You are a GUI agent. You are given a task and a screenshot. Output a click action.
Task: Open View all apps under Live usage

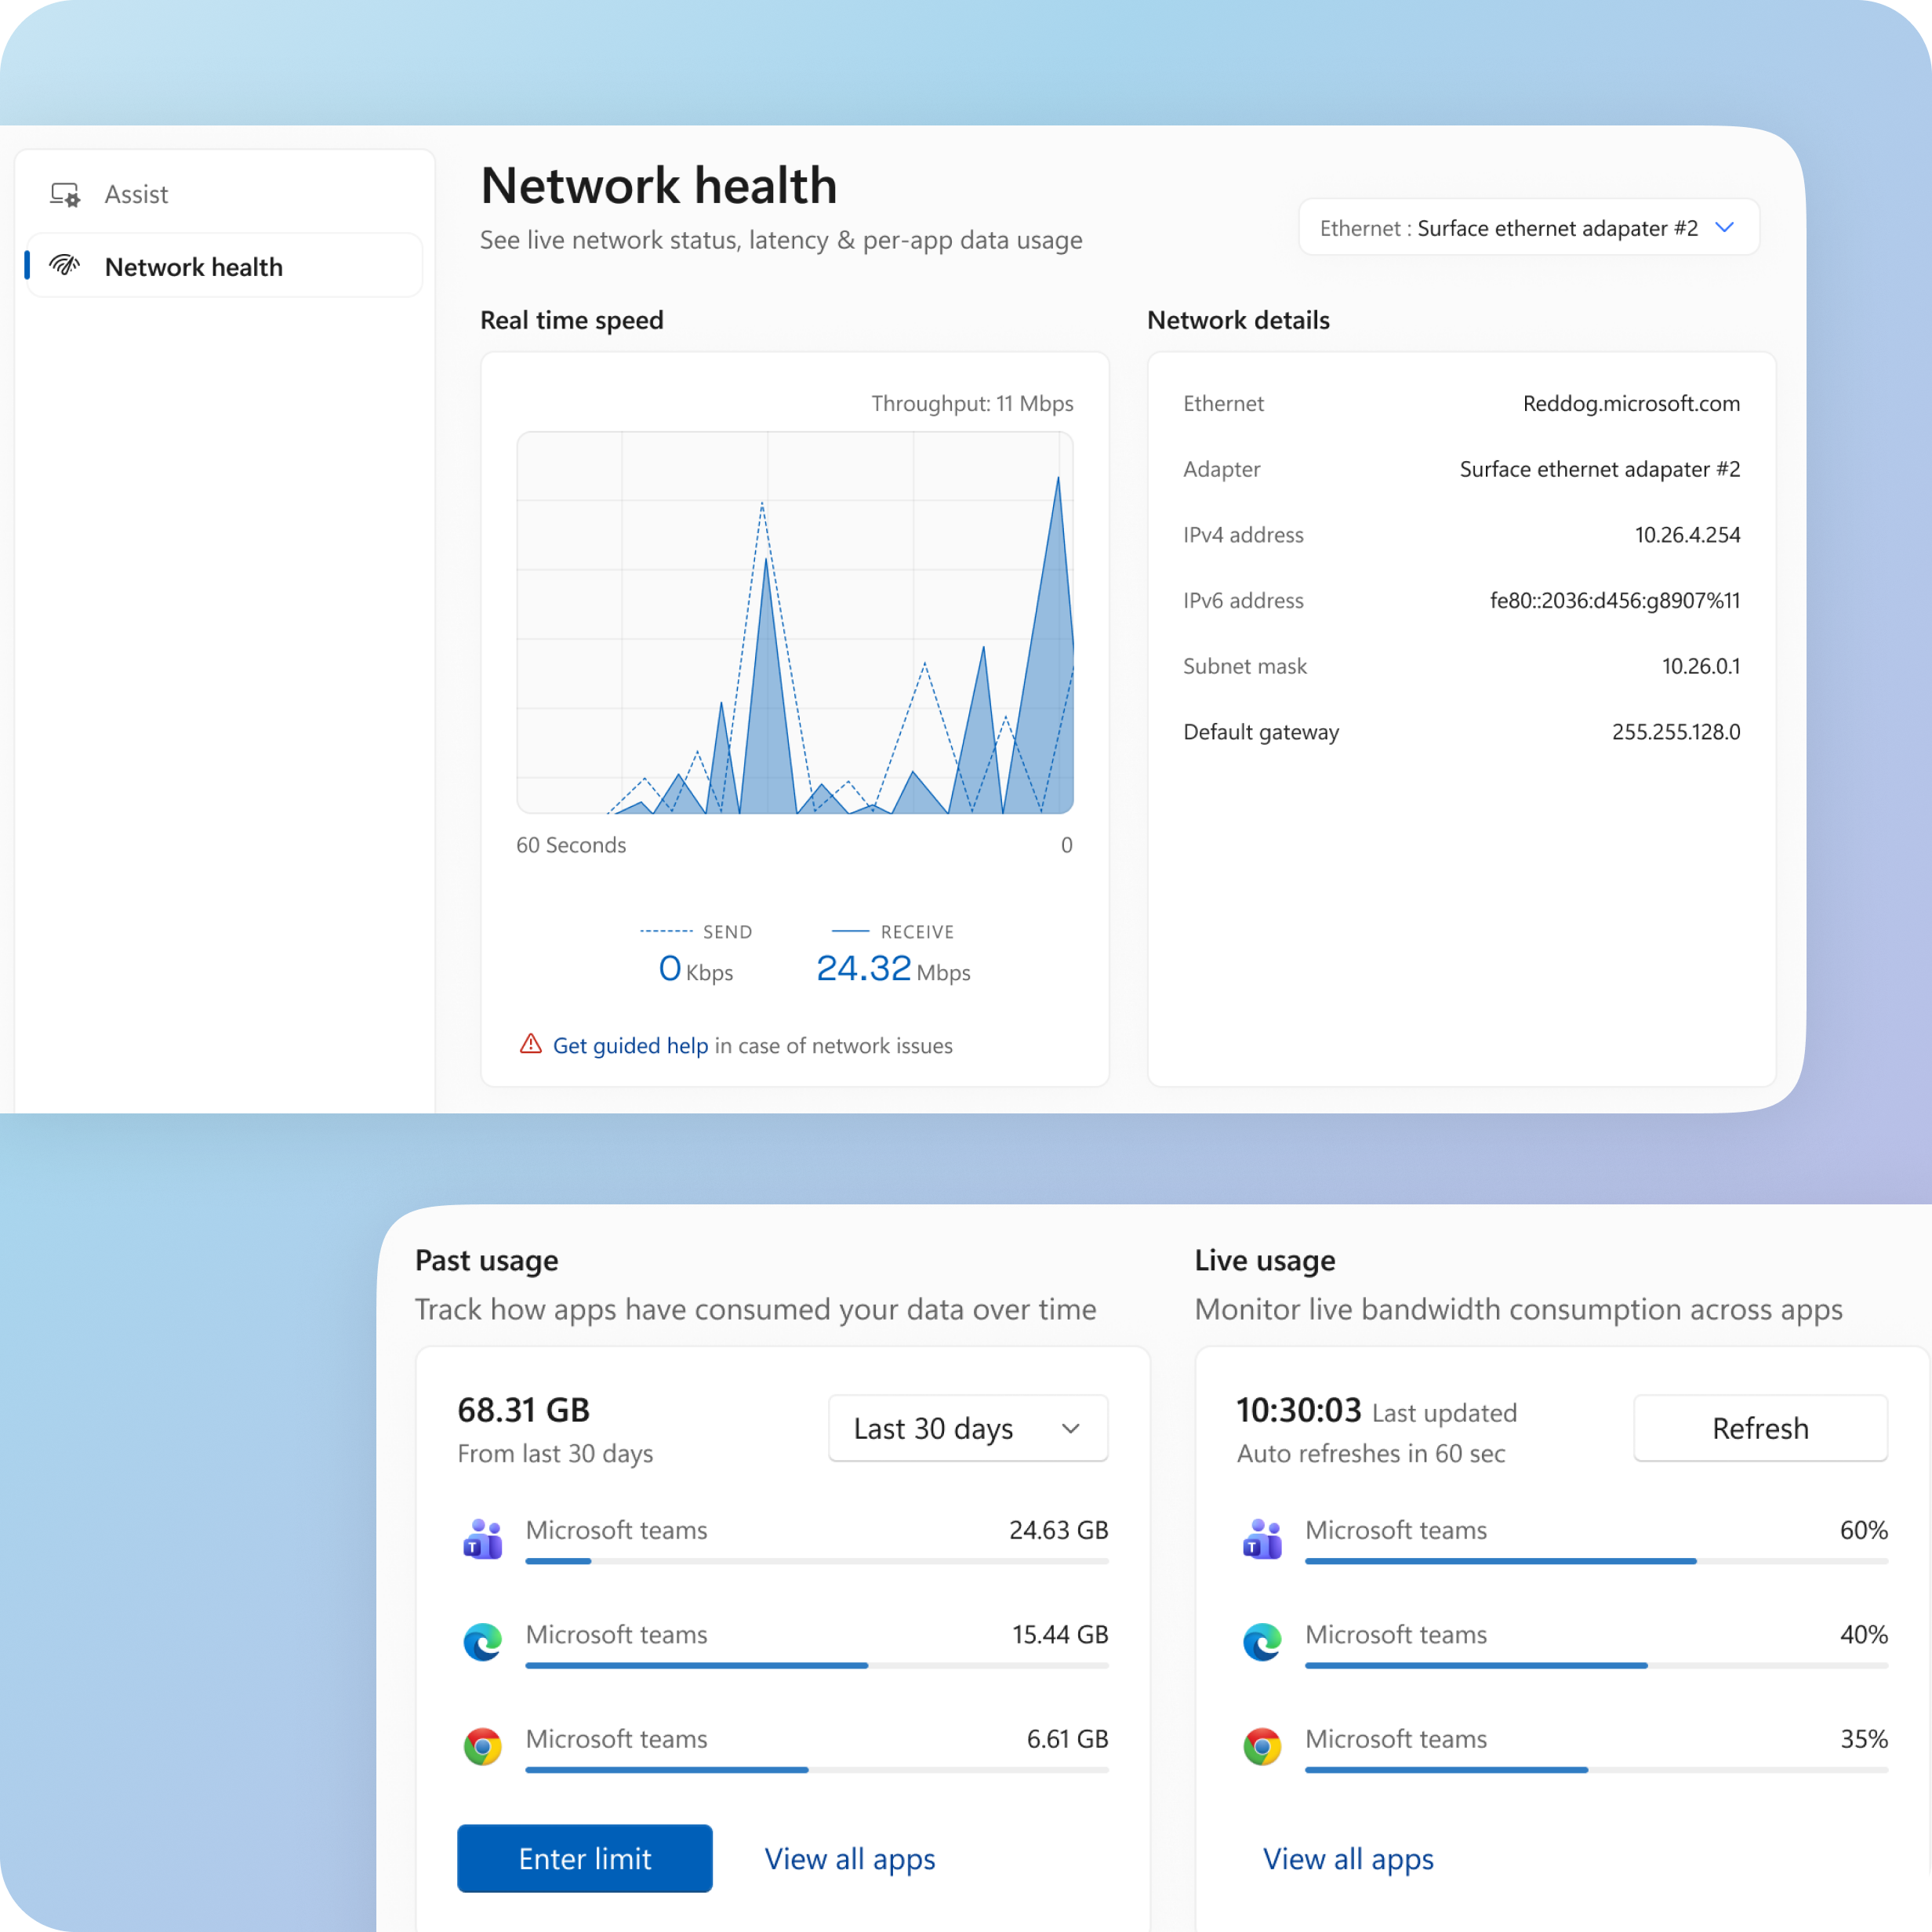[x=1348, y=1858]
